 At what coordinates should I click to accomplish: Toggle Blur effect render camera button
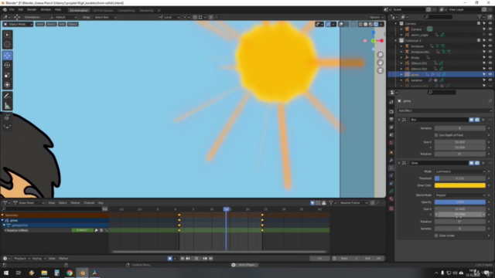tap(477, 120)
